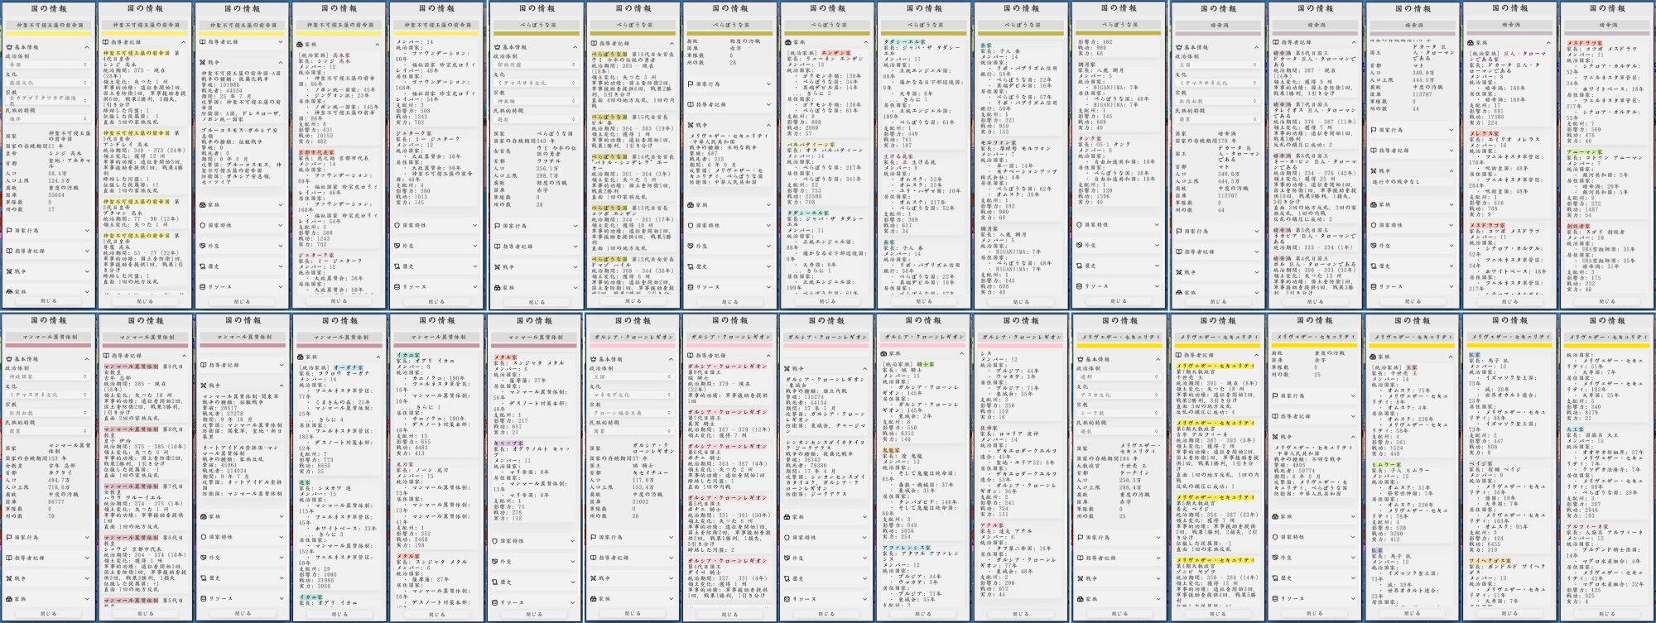The image size is (1656, 623).
Task: Click the crown icon beside マンマール翼賛体制's 基本情報 header
Action: tap(8, 359)
